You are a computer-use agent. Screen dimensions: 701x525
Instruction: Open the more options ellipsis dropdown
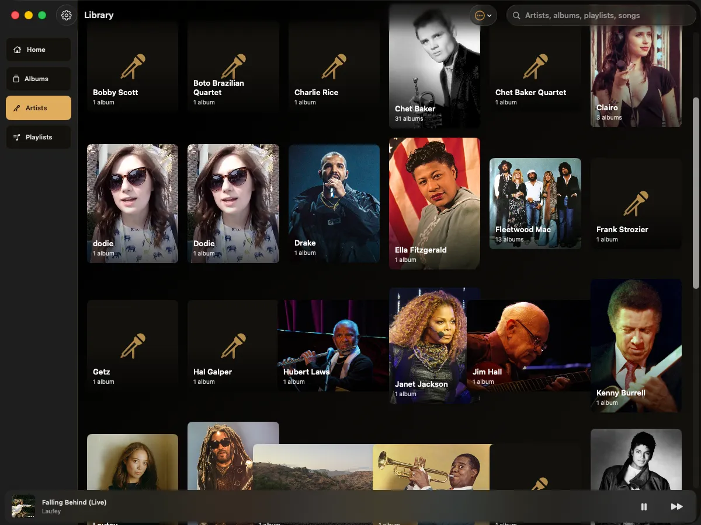(483, 16)
